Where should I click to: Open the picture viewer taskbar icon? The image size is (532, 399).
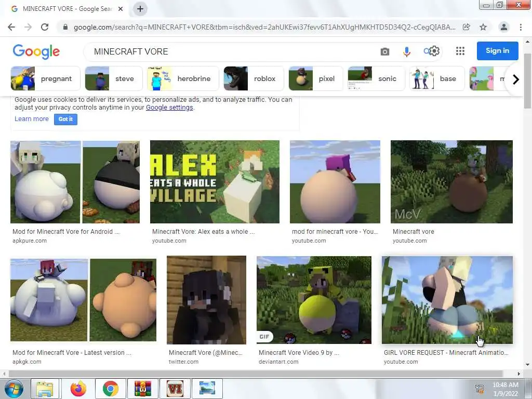point(207,389)
